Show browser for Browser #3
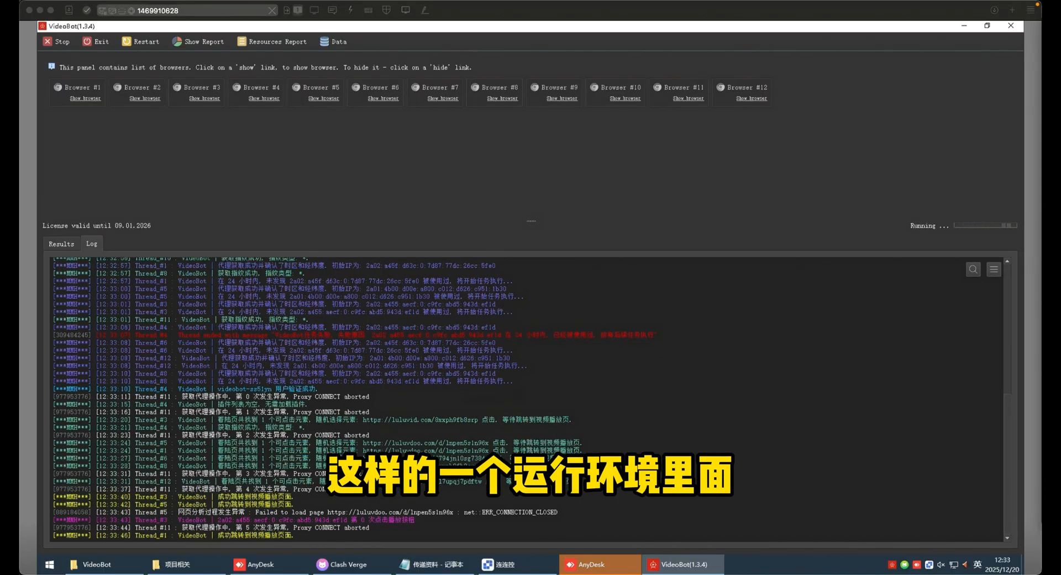 tap(204, 98)
